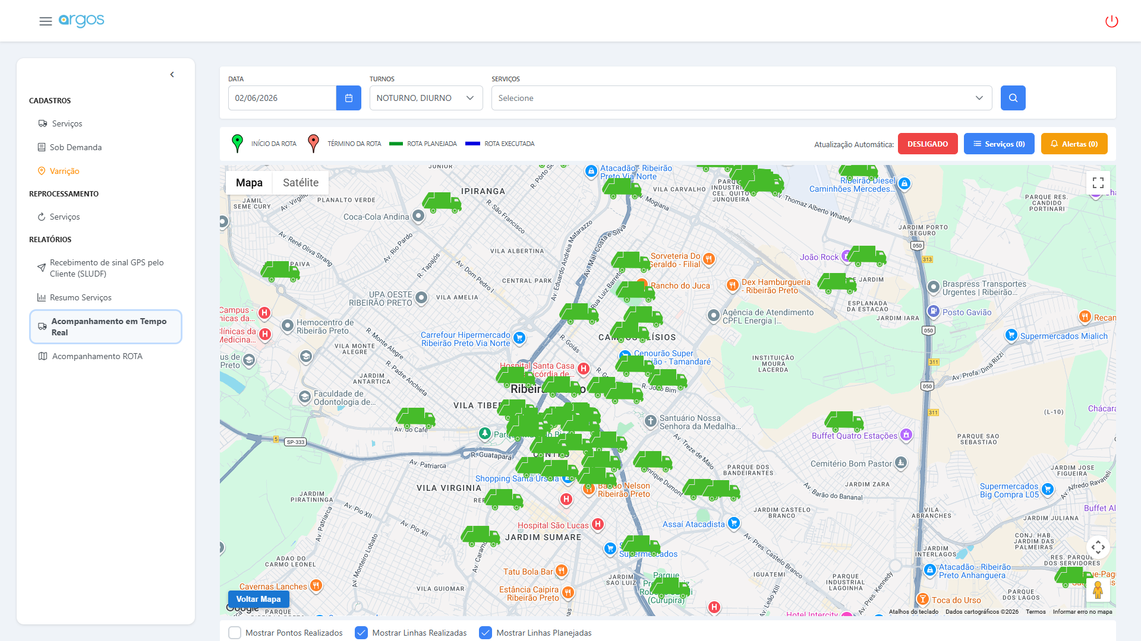
Task: Click the Supermercados Mialich map pin
Action: tap(1011, 335)
